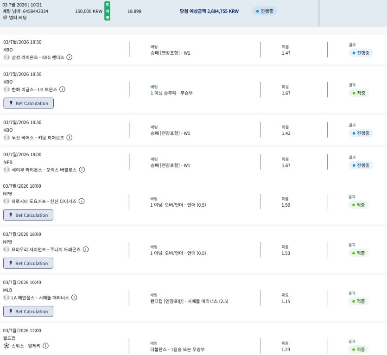Open info icon for 요미우리 자이언츠 - 주니치 드래곤즈
387x355 pixels.
(86, 249)
